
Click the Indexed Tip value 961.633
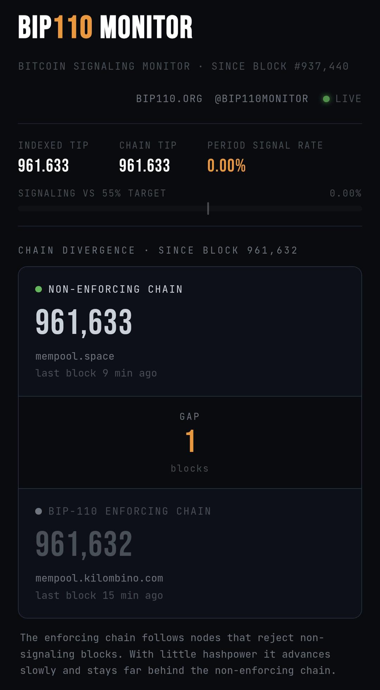tap(43, 166)
